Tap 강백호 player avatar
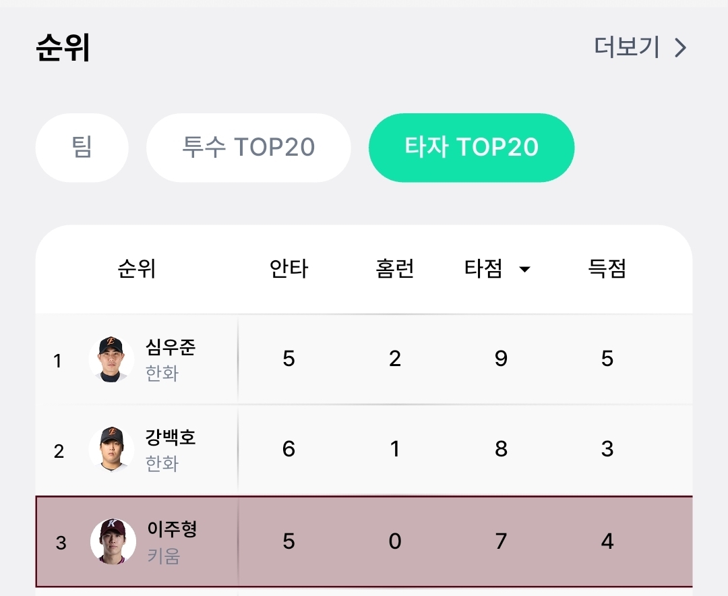This screenshot has width=728, height=596. [111, 449]
